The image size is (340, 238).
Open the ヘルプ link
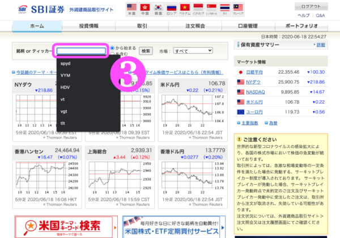[x=304, y=16]
